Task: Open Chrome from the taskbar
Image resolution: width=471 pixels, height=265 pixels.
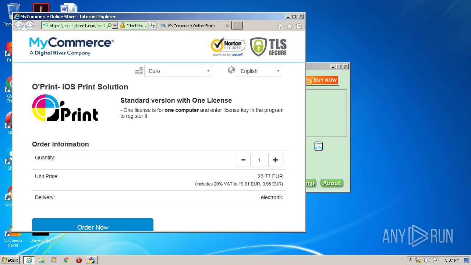Action: pyautogui.click(x=67, y=260)
